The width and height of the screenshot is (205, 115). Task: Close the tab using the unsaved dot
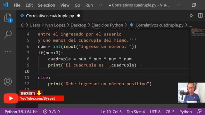(x=78, y=16)
